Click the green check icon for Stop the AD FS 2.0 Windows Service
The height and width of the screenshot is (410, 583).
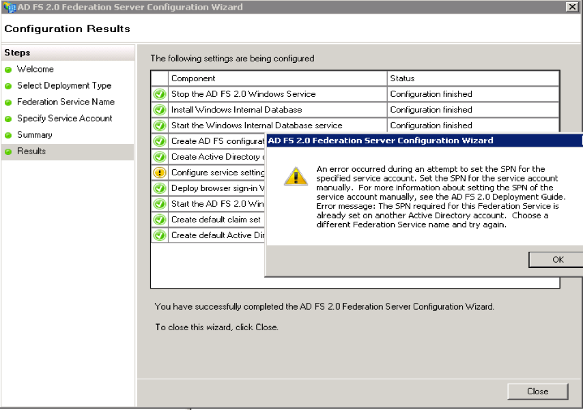tap(160, 94)
